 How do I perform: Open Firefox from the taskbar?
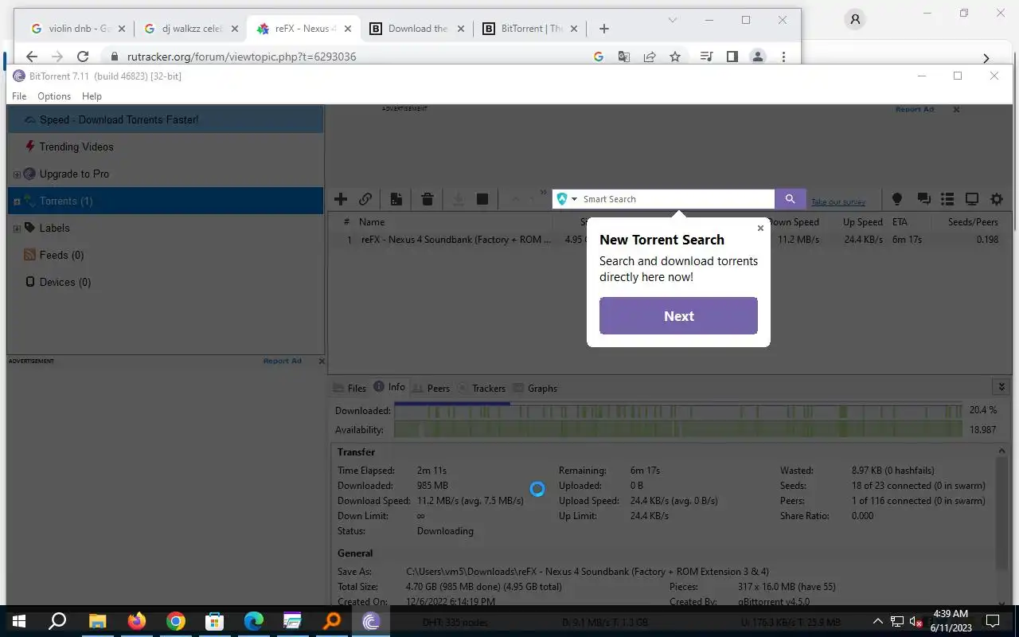(x=137, y=621)
